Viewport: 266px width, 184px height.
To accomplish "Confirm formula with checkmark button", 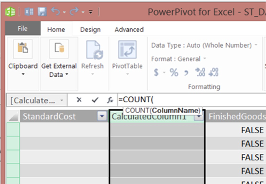I will tap(95, 100).
